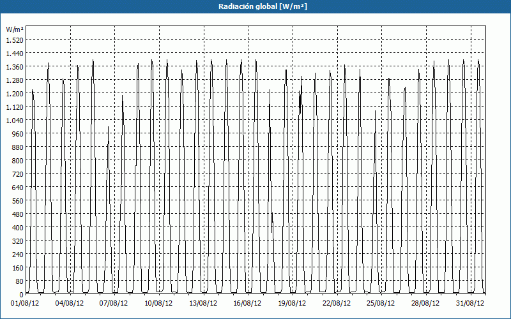Click the 0 y-axis label

pyautogui.click(x=21, y=295)
